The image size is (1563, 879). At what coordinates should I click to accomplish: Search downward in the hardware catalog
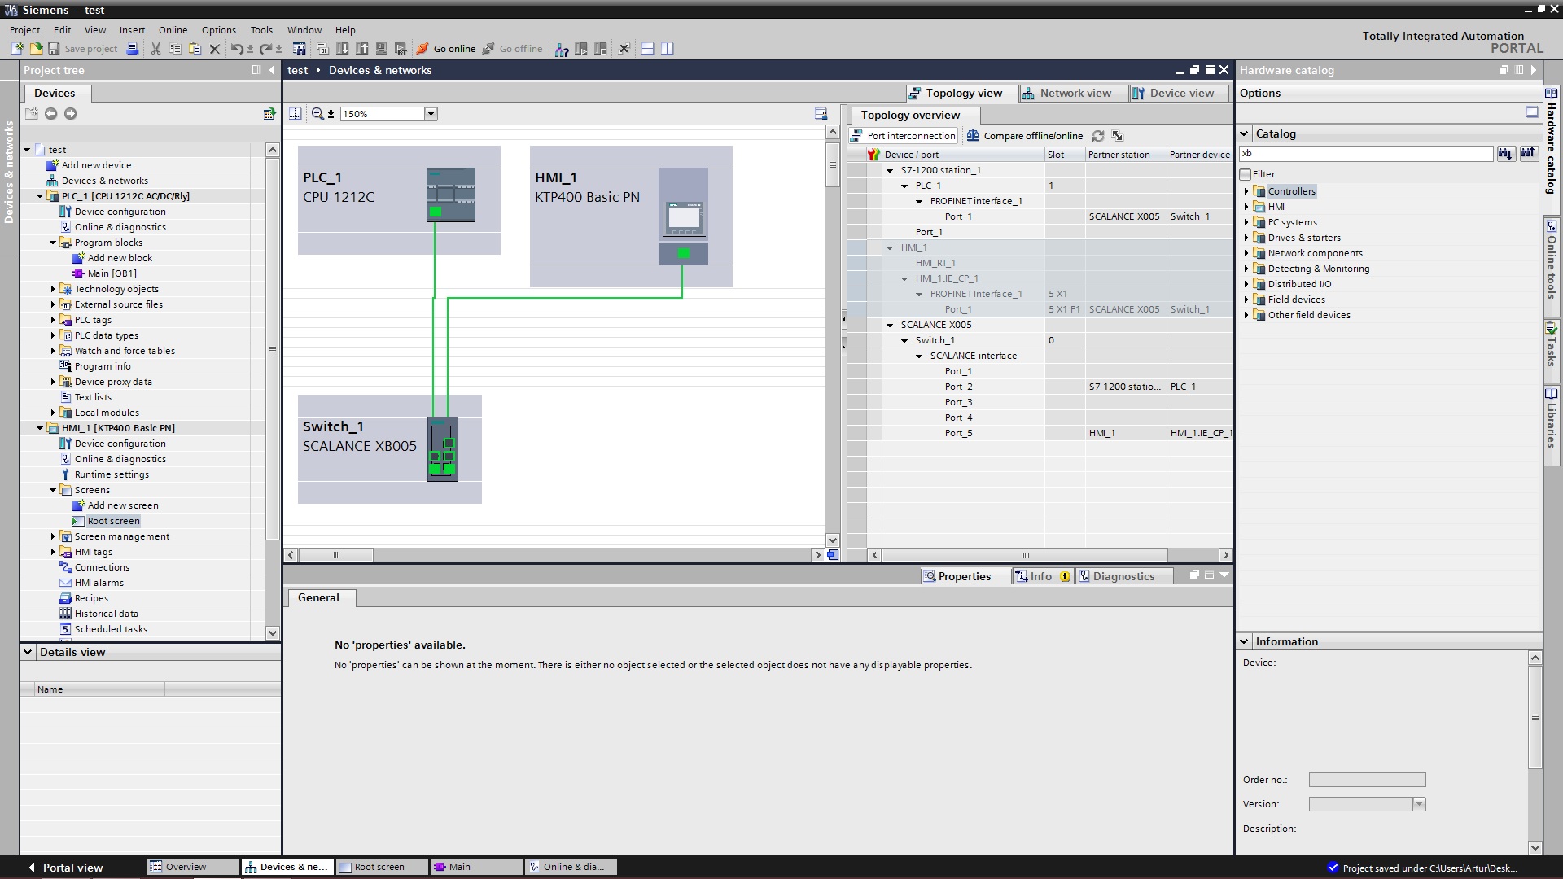click(1505, 153)
